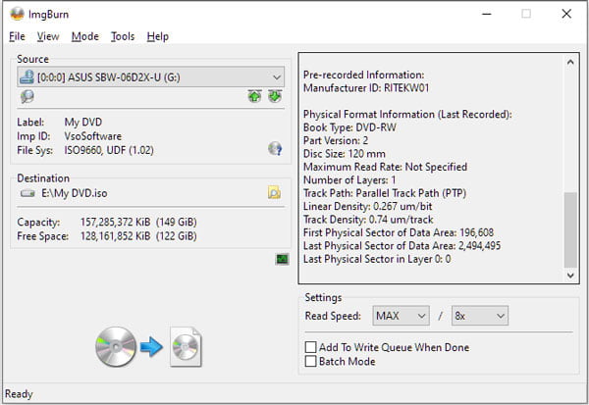Viewport: 589px width, 405px height.
Task: Open the MAX read speed dropdown
Action: pyautogui.click(x=401, y=316)
